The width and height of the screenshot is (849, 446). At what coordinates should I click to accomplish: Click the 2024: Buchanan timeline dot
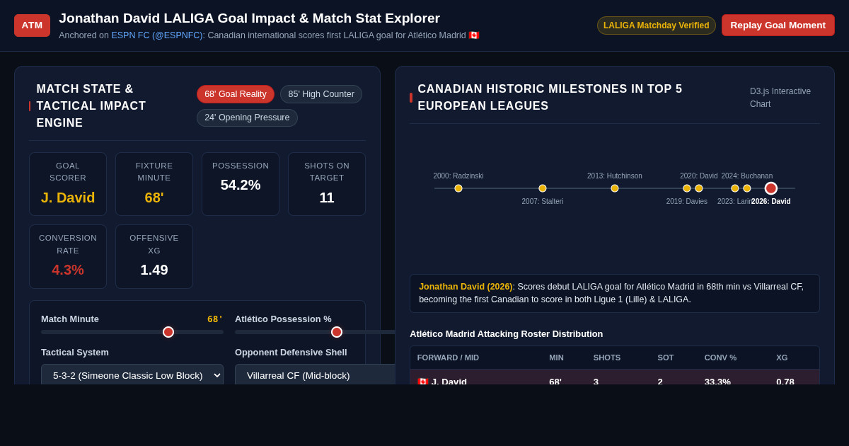click(747, 188)
